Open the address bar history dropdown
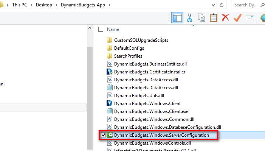 213,5
